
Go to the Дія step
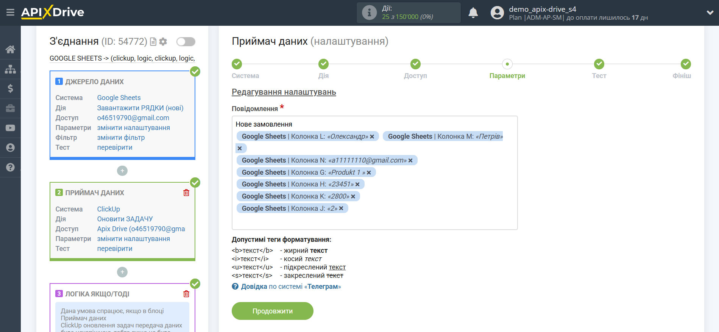(x=323, y=64)
